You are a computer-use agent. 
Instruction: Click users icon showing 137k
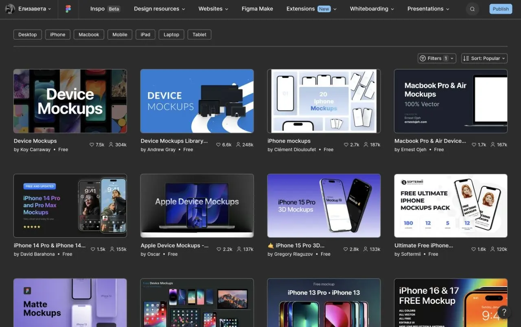coord(239,249)
